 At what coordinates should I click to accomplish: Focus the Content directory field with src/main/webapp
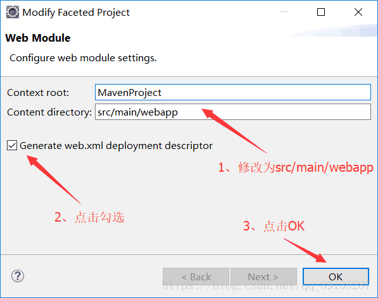click(233, 112)
